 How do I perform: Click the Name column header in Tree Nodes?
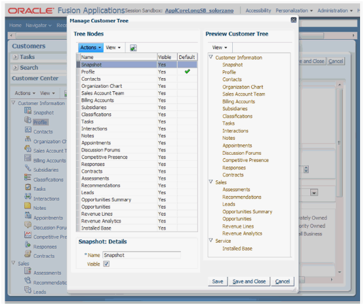click(119, 57)
